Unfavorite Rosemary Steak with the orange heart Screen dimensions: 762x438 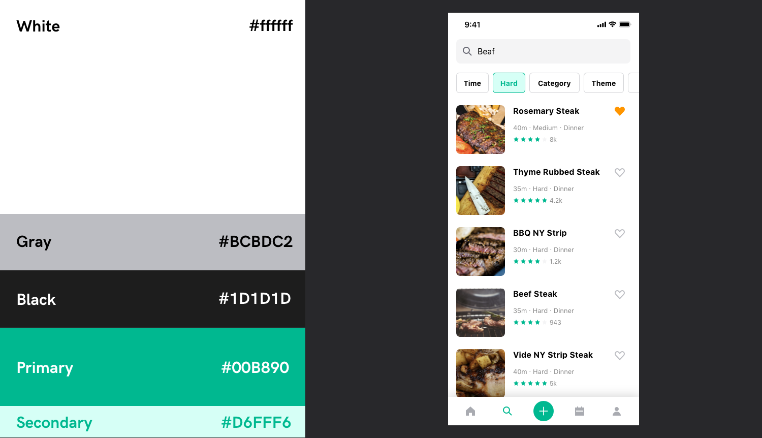pyautogui.click(x=620, y=111)
